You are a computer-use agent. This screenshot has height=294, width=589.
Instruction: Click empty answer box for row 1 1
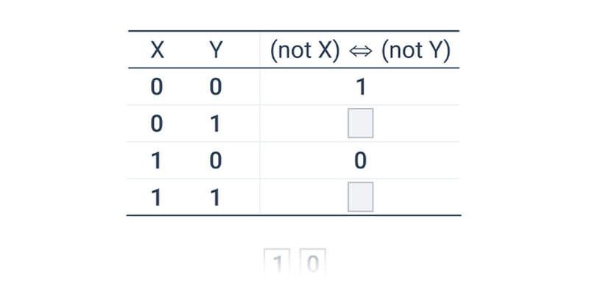click(x=360, y=197)
